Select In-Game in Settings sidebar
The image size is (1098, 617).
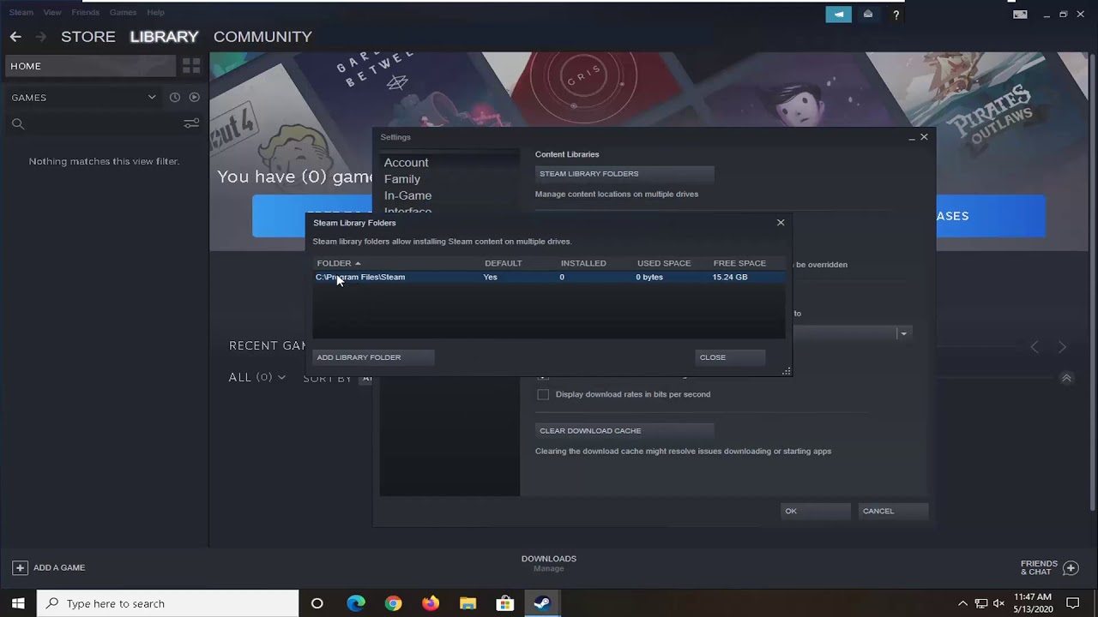pos(407,195)
